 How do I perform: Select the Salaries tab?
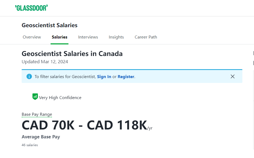(x=60, y=37)
